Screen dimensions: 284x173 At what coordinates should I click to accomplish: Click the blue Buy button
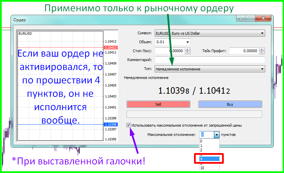point(230,104)
